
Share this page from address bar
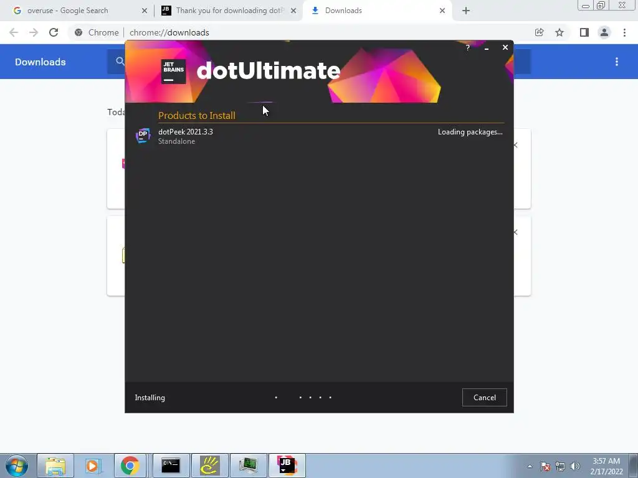point(539,32)
